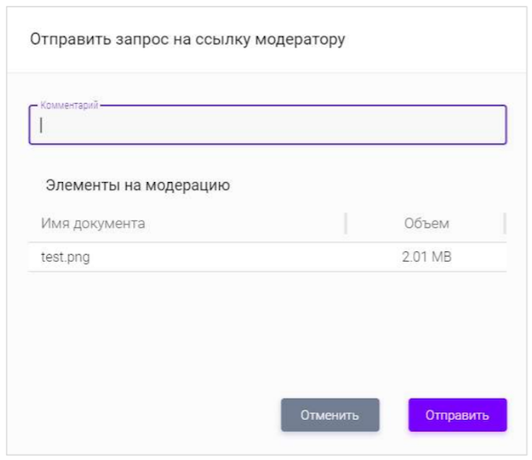532x460 pixels.
Task: Click the Элементы на модерацию heading
Action: [x=137, y=186]
